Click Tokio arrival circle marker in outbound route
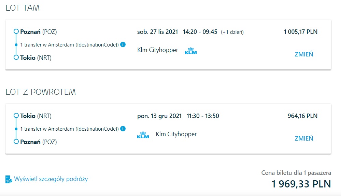The height and width of the screenshot is (196, 341). (x=16, y=57)
